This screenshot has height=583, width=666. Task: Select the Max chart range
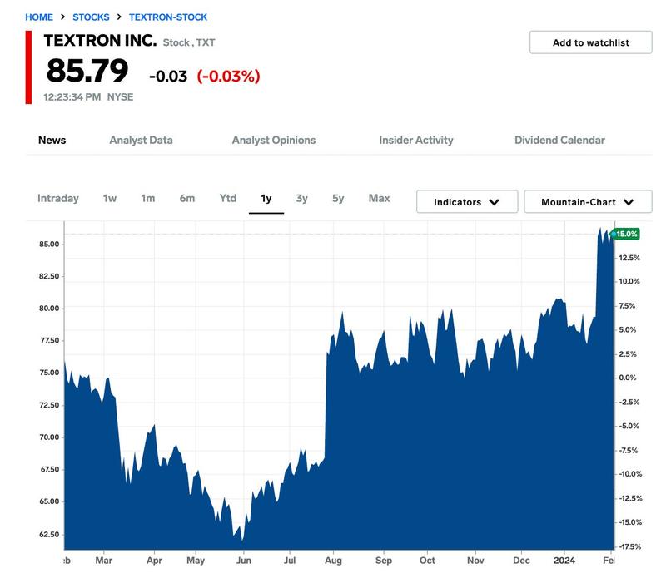[379, 198]
